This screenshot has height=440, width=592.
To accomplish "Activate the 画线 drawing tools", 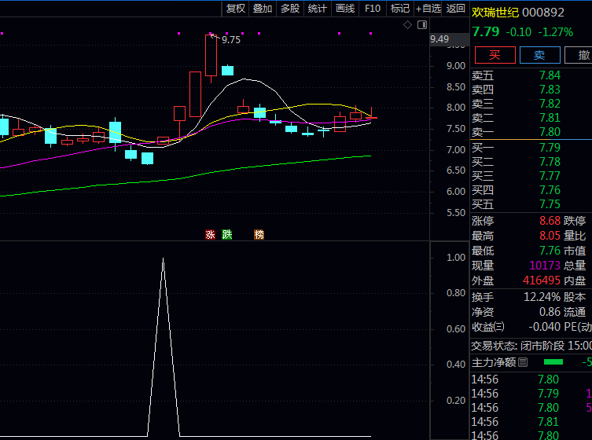I will (345, 9).
